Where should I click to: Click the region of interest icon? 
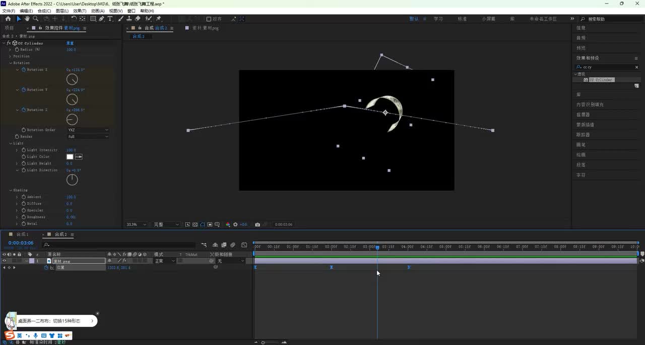coord(210,224)
